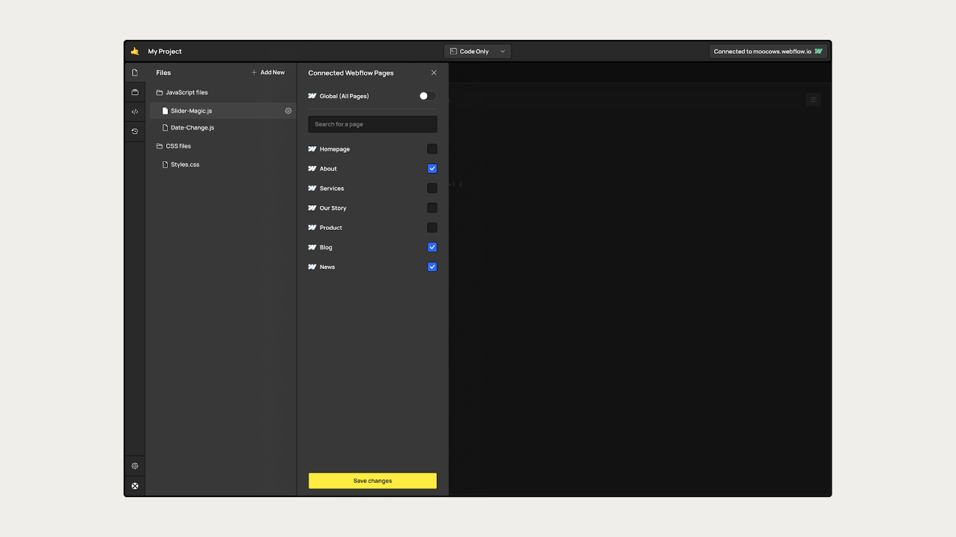Click the file icon of Date-Change.js
Viewport: 956px width, 537px height.
[166, 128]
